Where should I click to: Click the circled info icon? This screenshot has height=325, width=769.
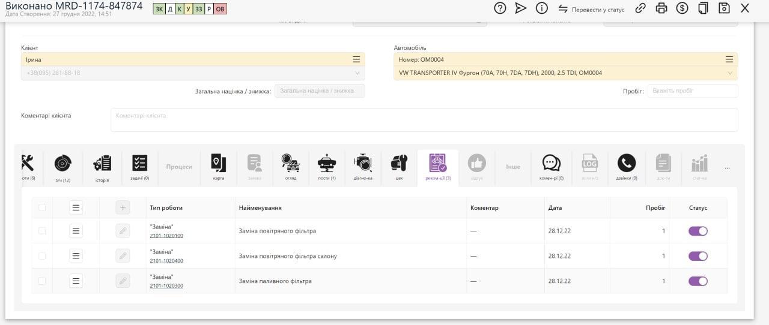(x=541, y=8)
